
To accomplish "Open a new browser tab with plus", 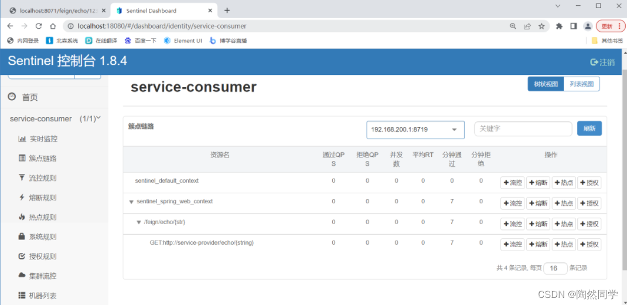I will (227, 11).
